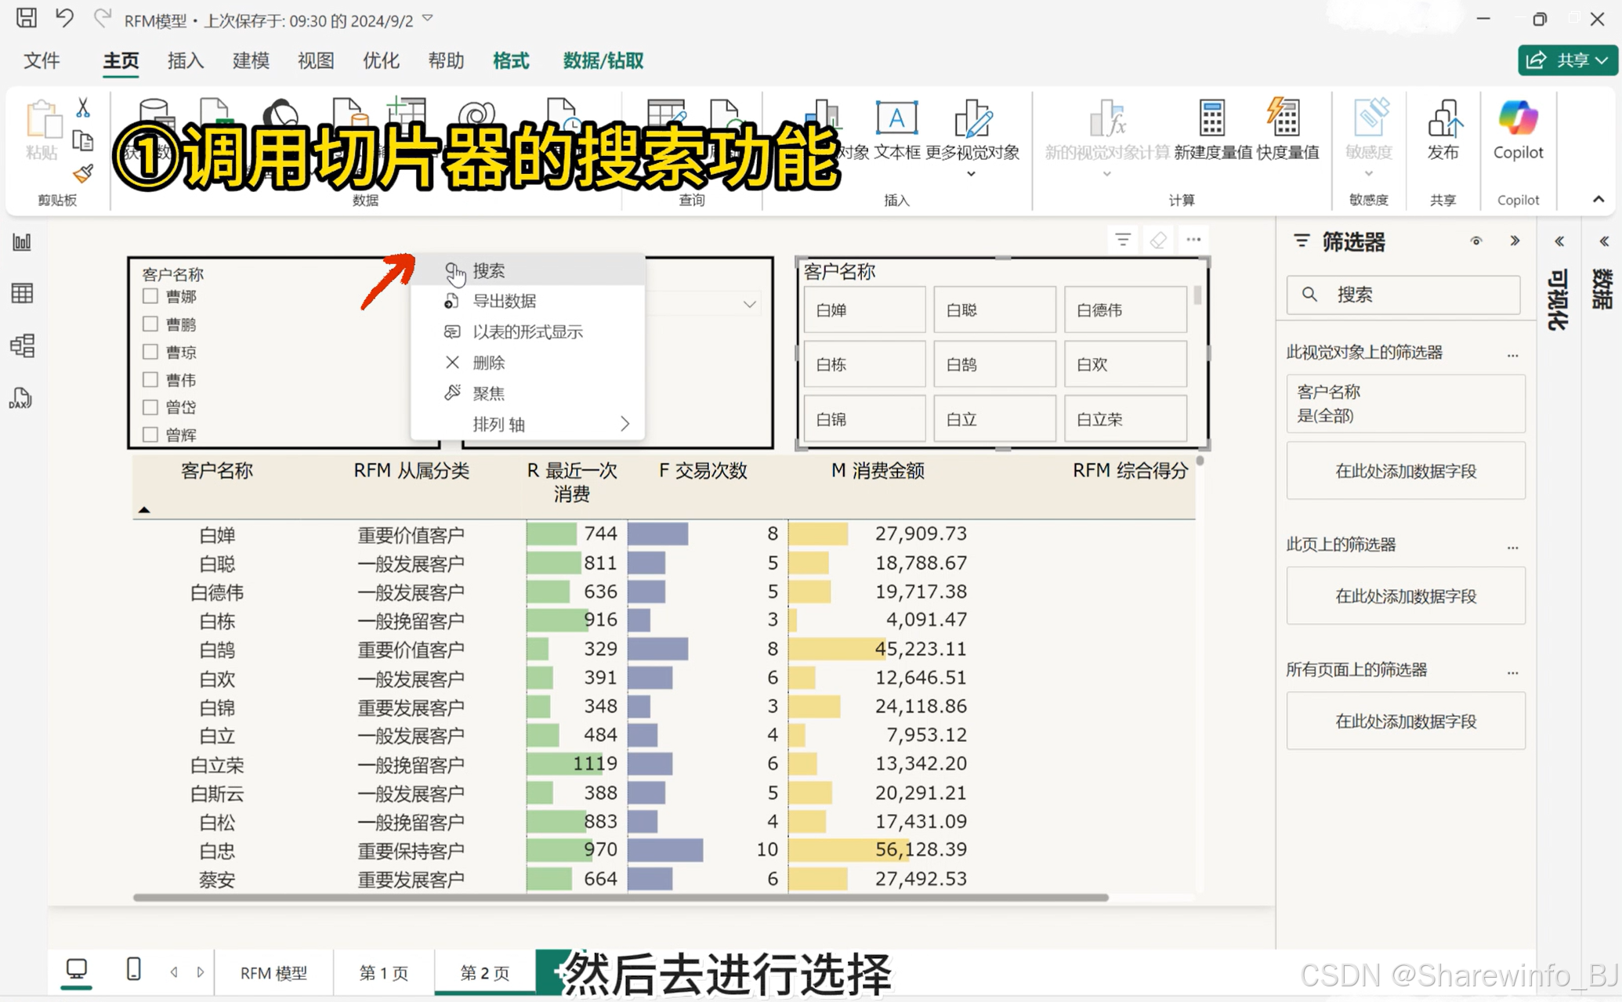Toggle the 曾辉 checkbox
Screen dimensions: 1622x1002
(150, 435)
